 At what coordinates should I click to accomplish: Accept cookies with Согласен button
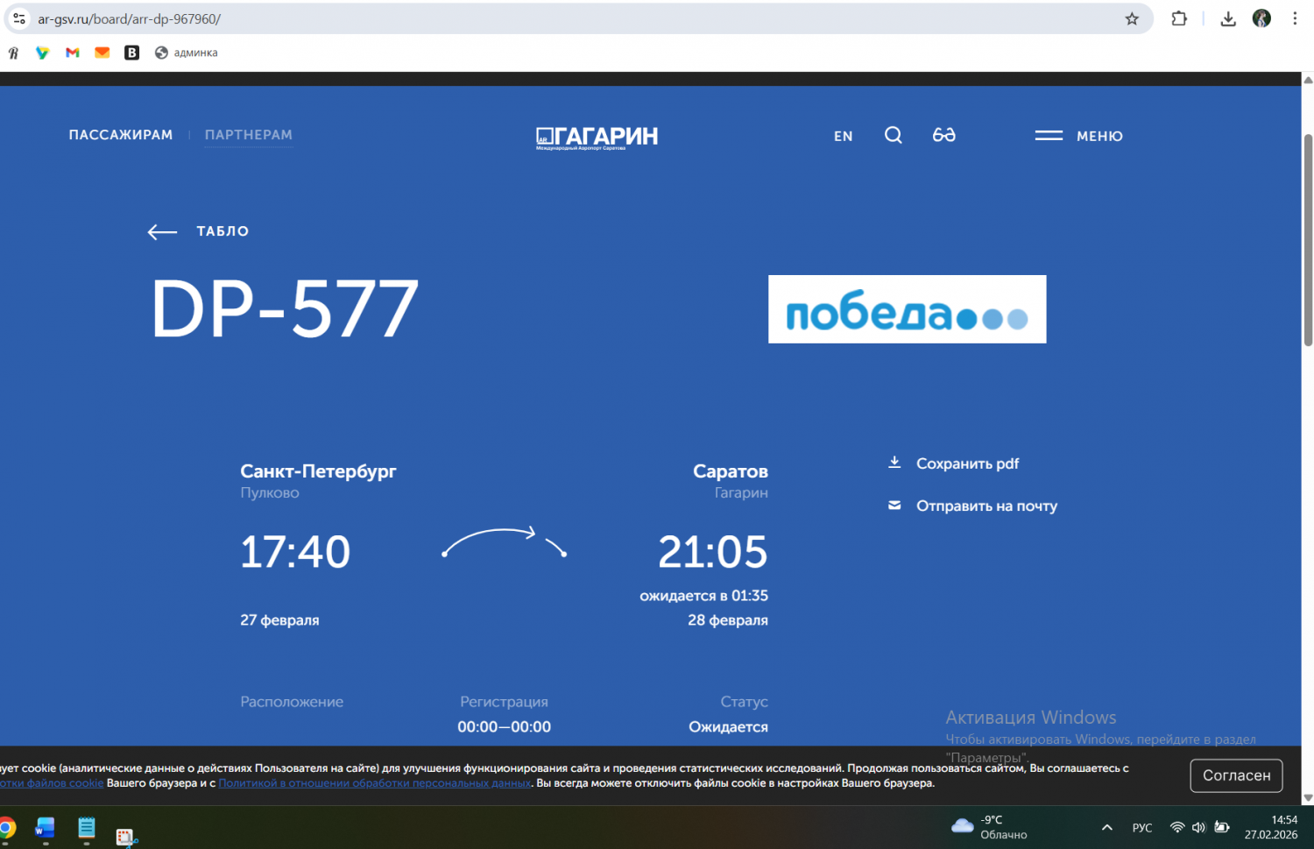coord(1236,775)
